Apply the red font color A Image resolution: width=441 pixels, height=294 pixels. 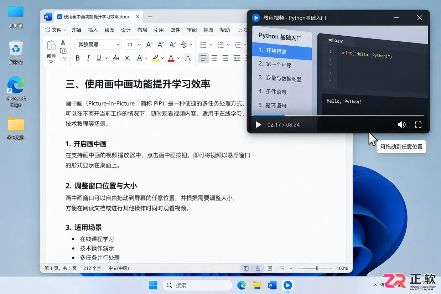click(x=171, y=58)
